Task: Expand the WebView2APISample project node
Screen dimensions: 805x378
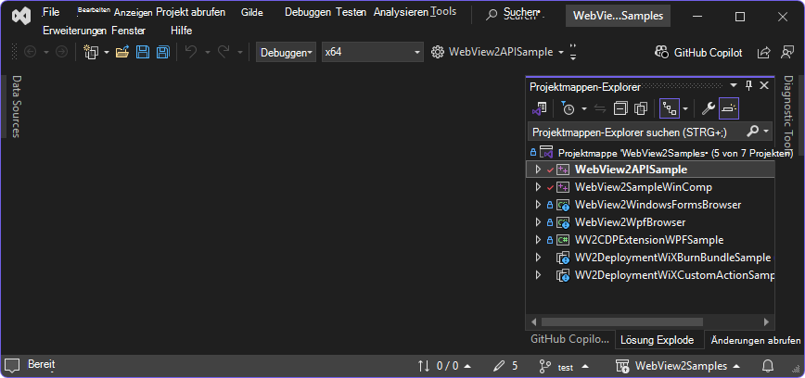Action: click(538, 170)
